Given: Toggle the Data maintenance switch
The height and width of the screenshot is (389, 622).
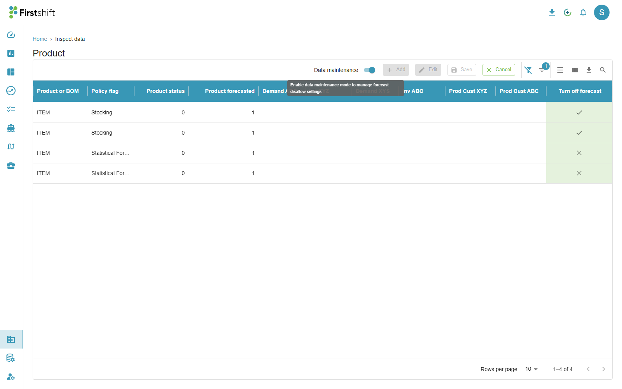Looking at the screenshot, I should (370, 70).
